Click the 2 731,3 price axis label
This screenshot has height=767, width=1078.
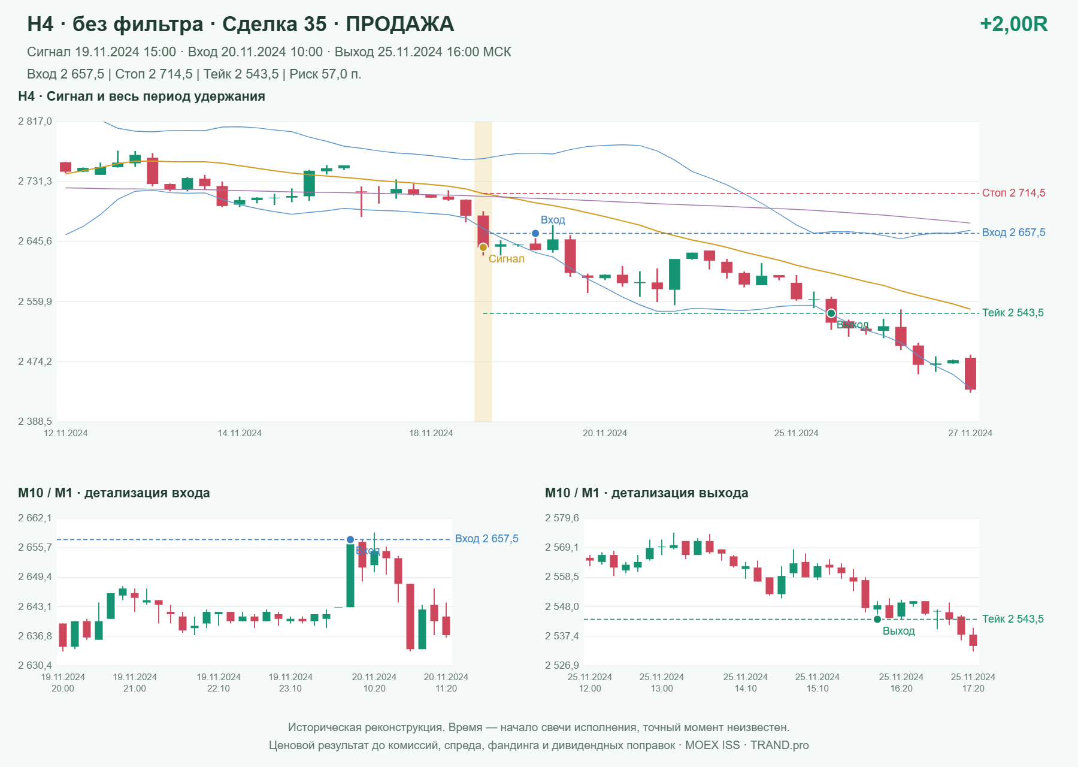click(35, 182)
